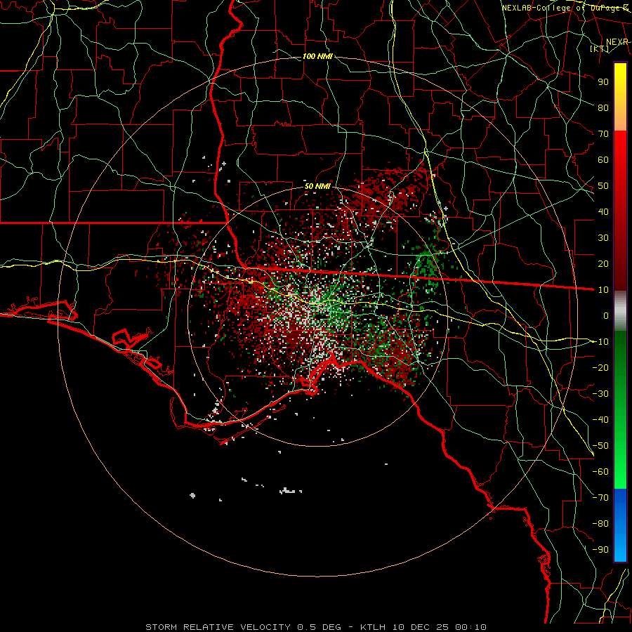The width and height of the screenshot is (632, 632).
Task: Select the -10 value on velocity scale
Action: click(600, 342)
